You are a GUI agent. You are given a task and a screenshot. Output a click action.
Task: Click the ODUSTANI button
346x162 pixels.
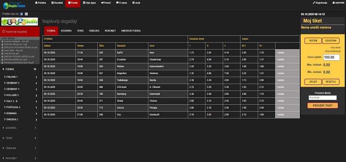331,40
